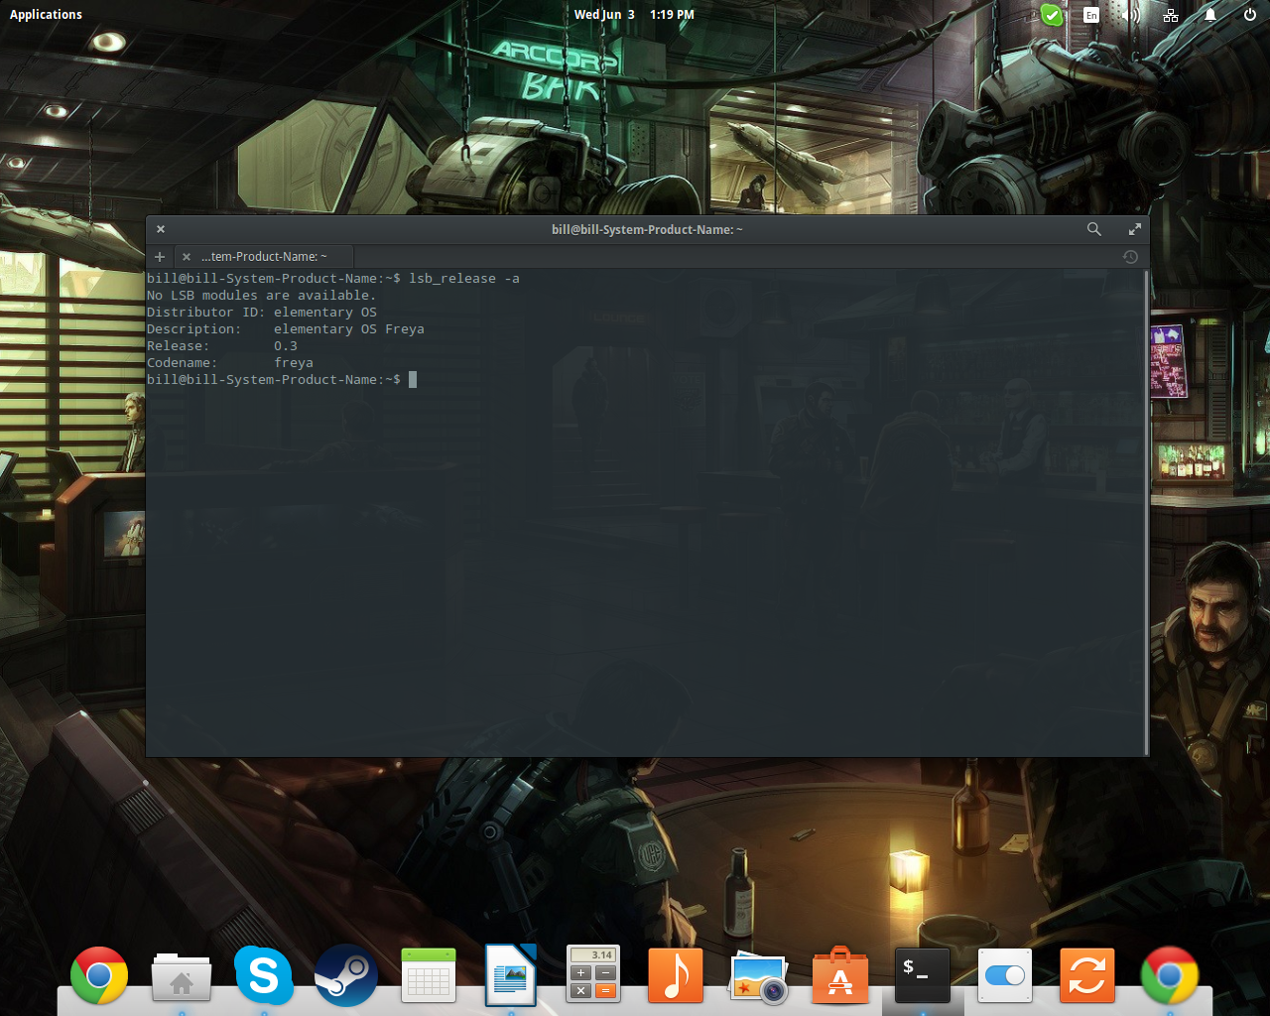The height and width of the screenshot is (1016, 1270).
Task: Open Software Center dock icon
Action: 840,976
